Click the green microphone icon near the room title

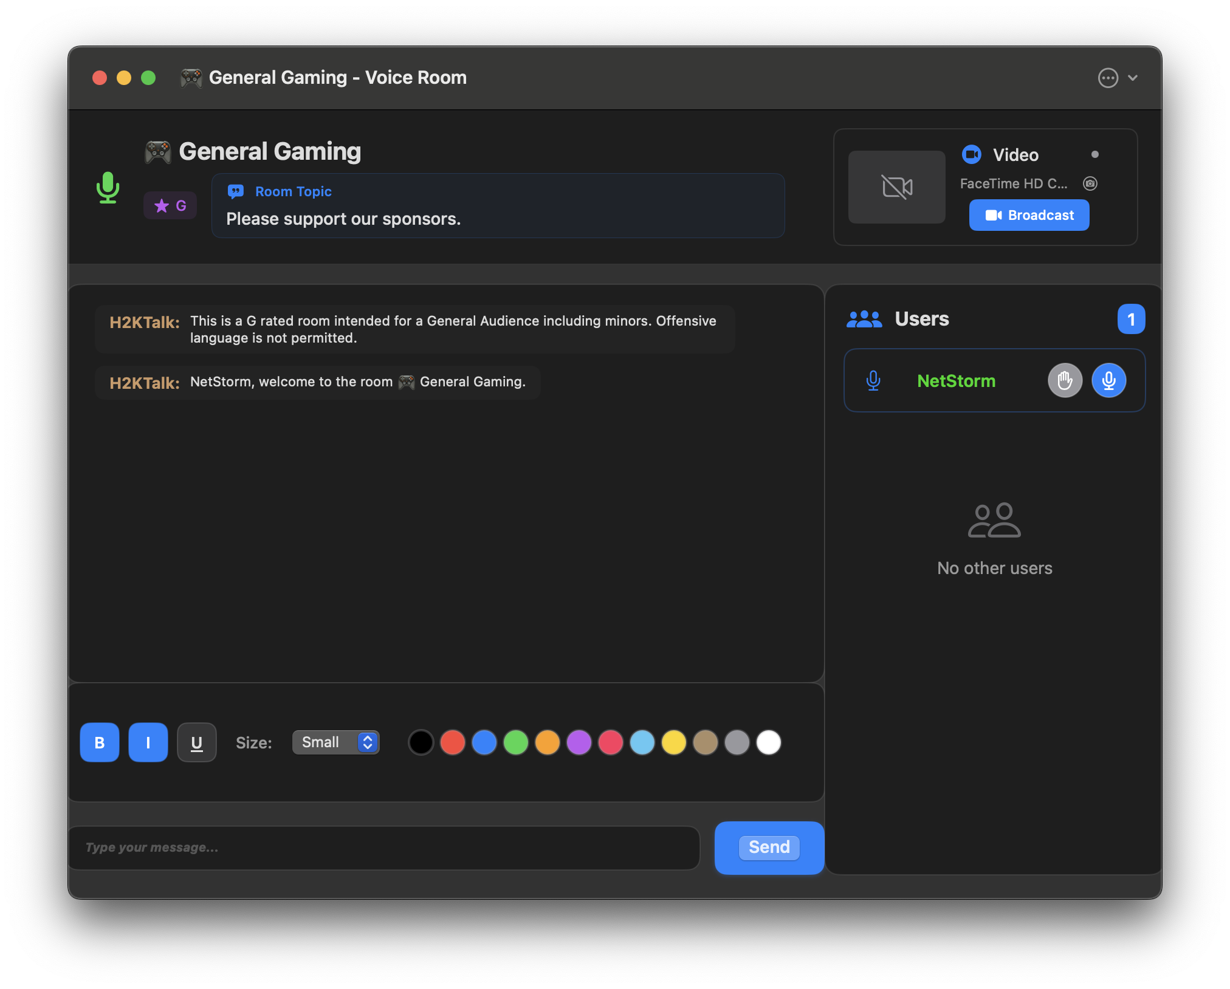(108, 189)
